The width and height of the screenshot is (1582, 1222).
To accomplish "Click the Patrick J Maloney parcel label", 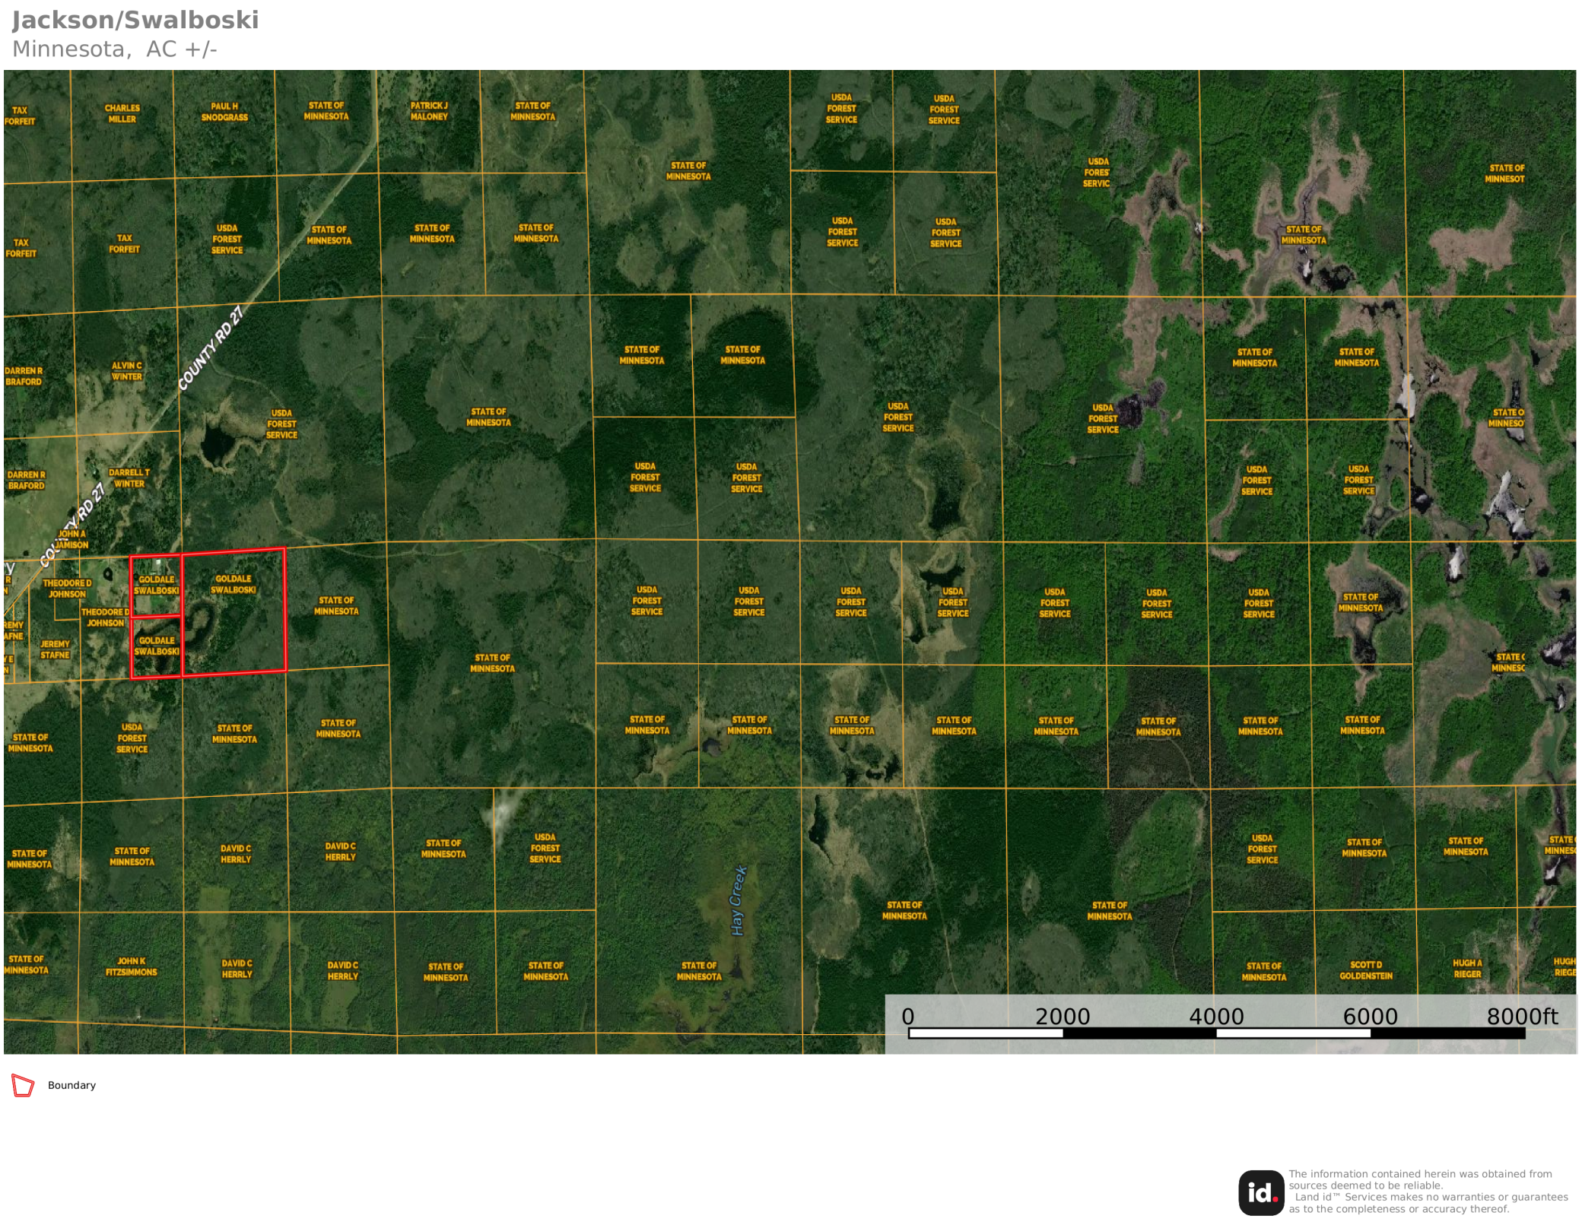I will point(429,111).
